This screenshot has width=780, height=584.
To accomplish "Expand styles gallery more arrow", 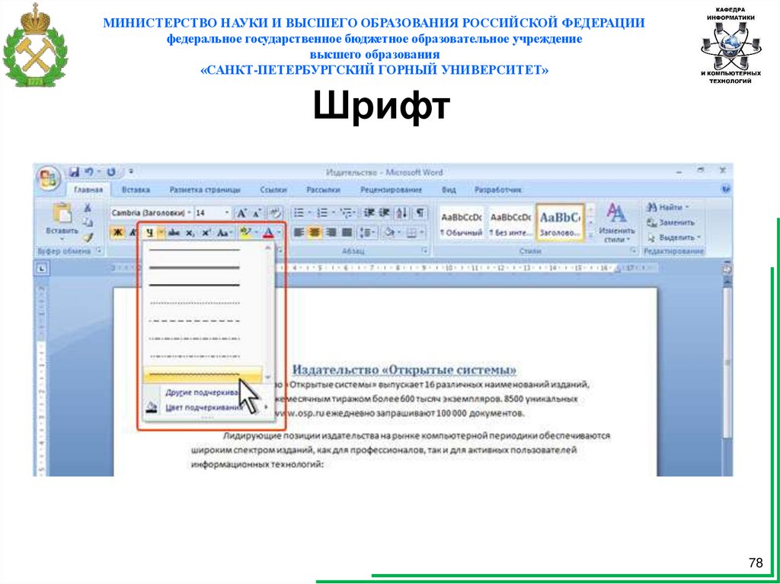I will (590, 235).
